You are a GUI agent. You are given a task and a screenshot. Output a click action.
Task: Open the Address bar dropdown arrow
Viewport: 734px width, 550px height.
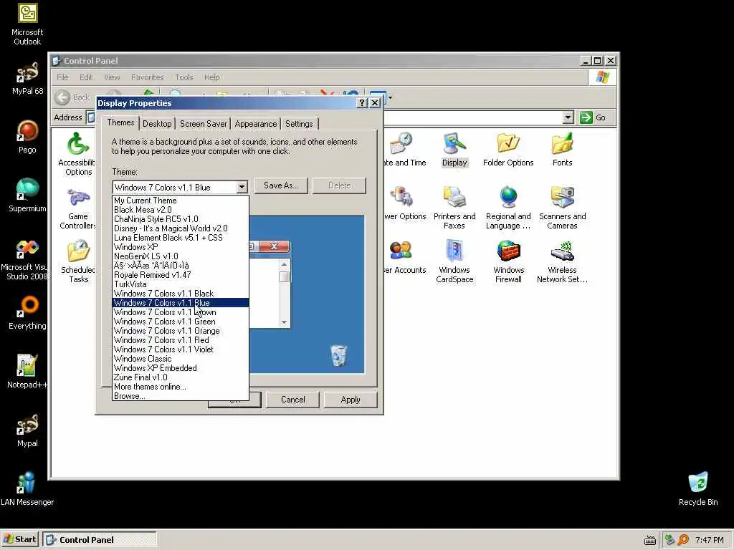coord(568,117)
